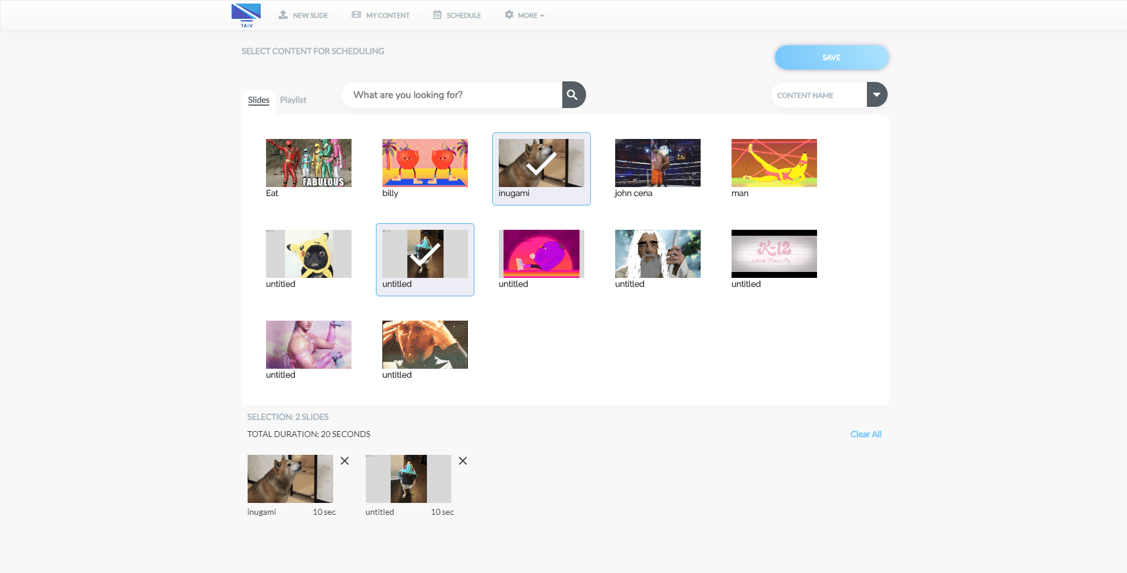Screen dimensions: 1127x573
Task: Click the search magnifier icon
Action: [572, 95]
